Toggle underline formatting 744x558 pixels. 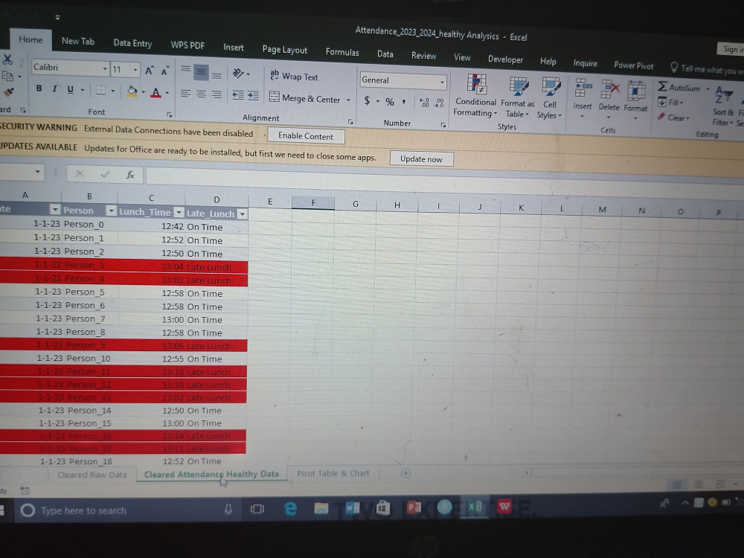point(70,89)
